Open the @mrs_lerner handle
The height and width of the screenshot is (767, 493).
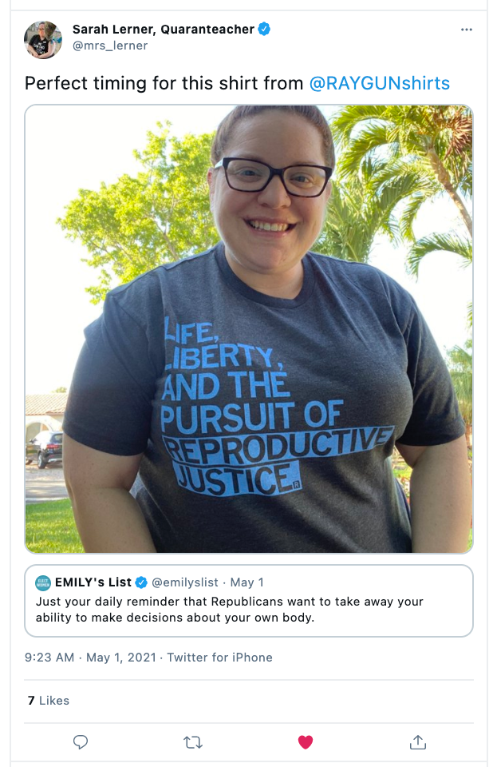point(110,46)
